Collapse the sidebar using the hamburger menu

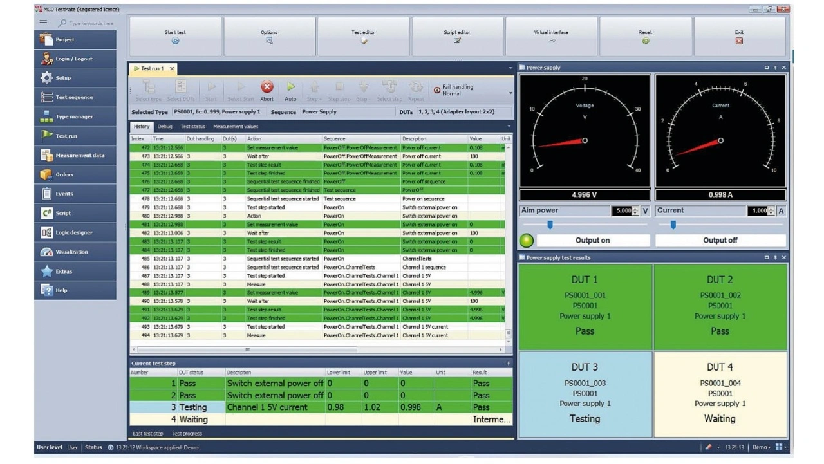coord(43,23)
